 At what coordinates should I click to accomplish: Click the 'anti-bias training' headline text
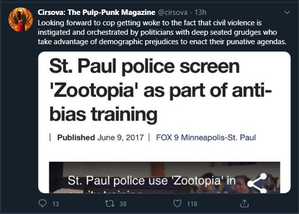click(x=161, y=102)
